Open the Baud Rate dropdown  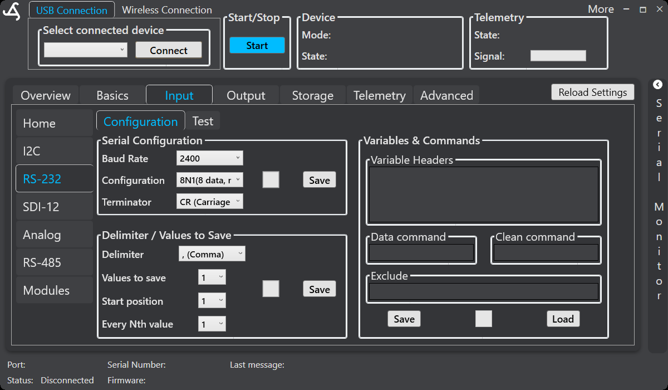[x=210, y=158]
